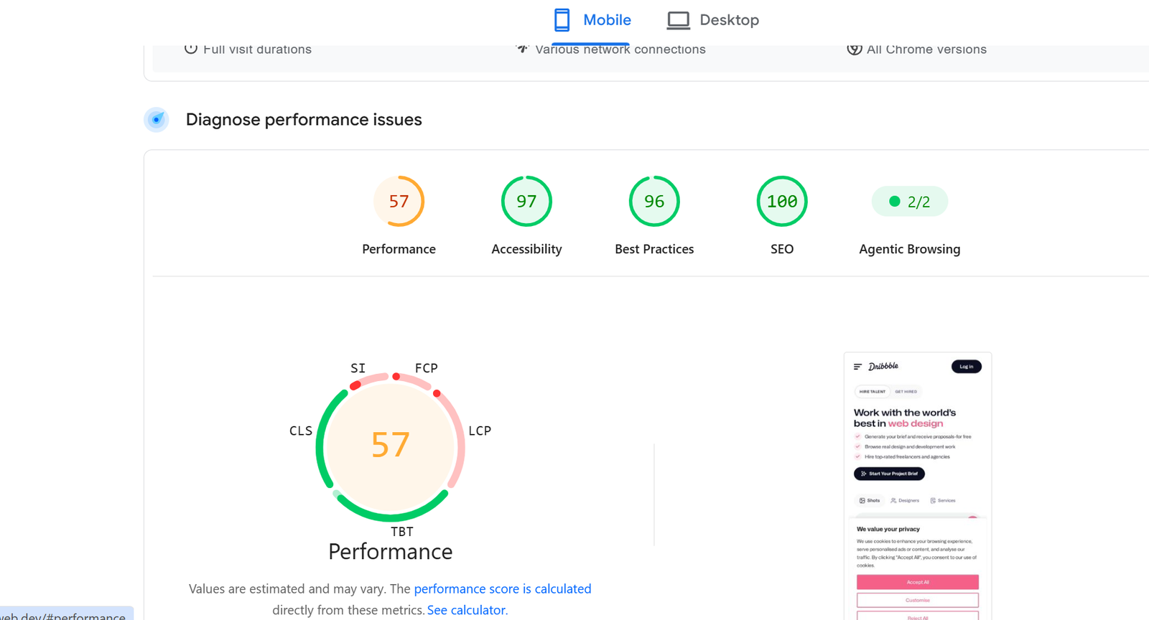The width and height of the screenshot is (1149, 620).
Task: Switch to the Mobile tab
Action: [592, 20]
